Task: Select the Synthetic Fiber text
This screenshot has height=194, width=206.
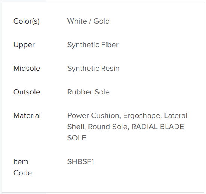Action: (93, 45)
